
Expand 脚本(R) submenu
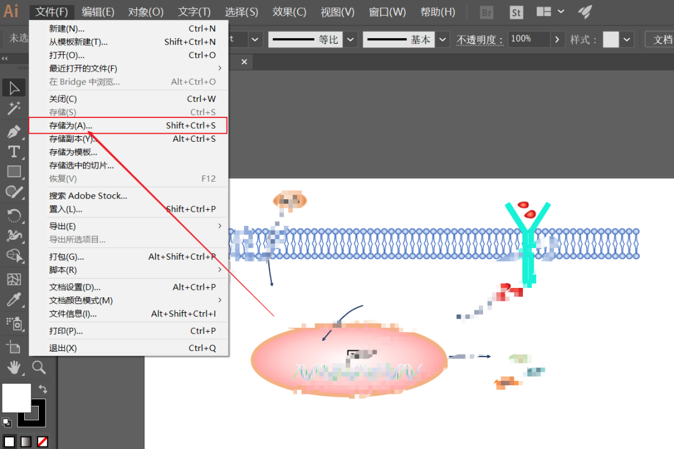click(220, 270)
